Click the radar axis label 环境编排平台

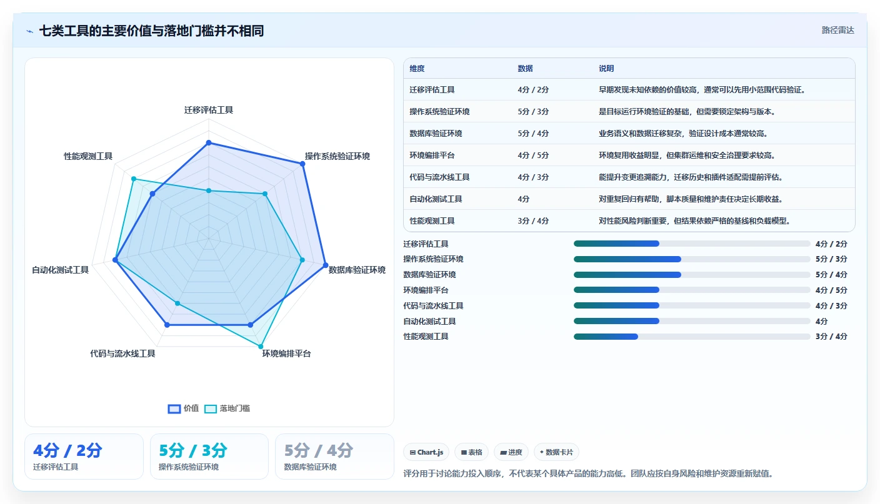(286, 353)
